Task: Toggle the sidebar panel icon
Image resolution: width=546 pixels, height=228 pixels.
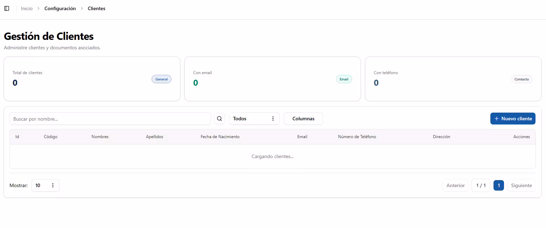Action: pyautogui.click(x=7, y=8)
